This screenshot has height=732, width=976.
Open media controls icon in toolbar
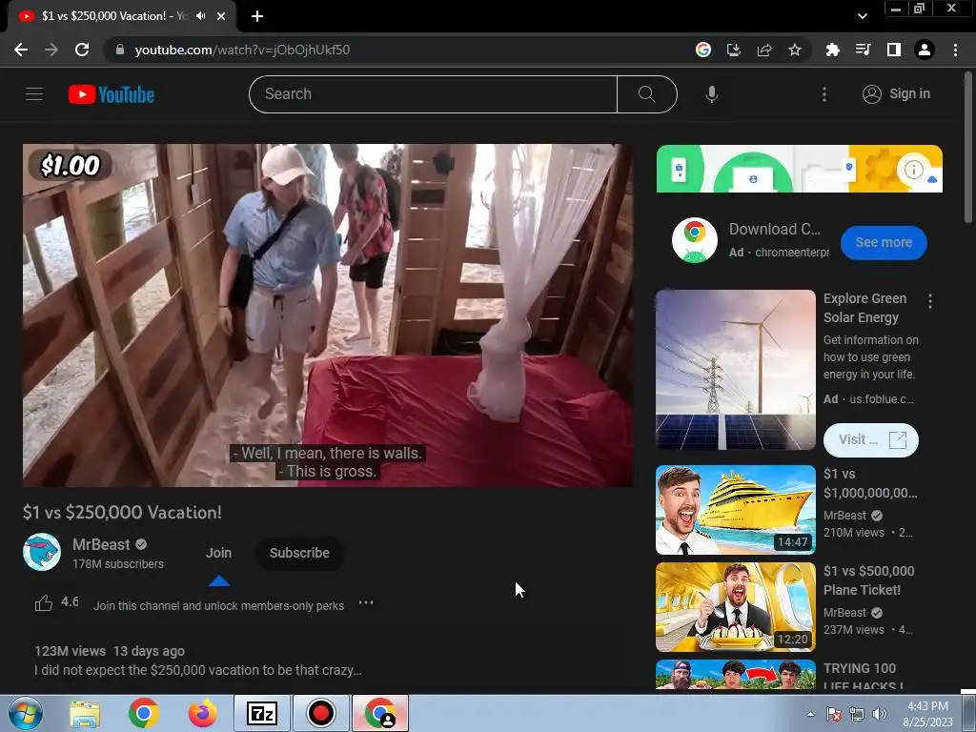[x=863, y=50]
